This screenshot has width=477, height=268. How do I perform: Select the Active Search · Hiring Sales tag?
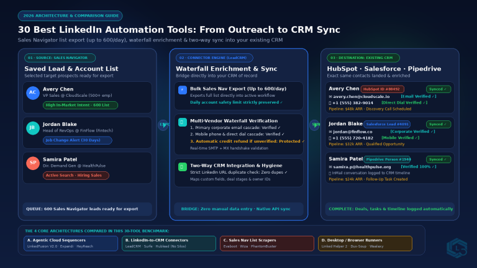click(76, 176)
